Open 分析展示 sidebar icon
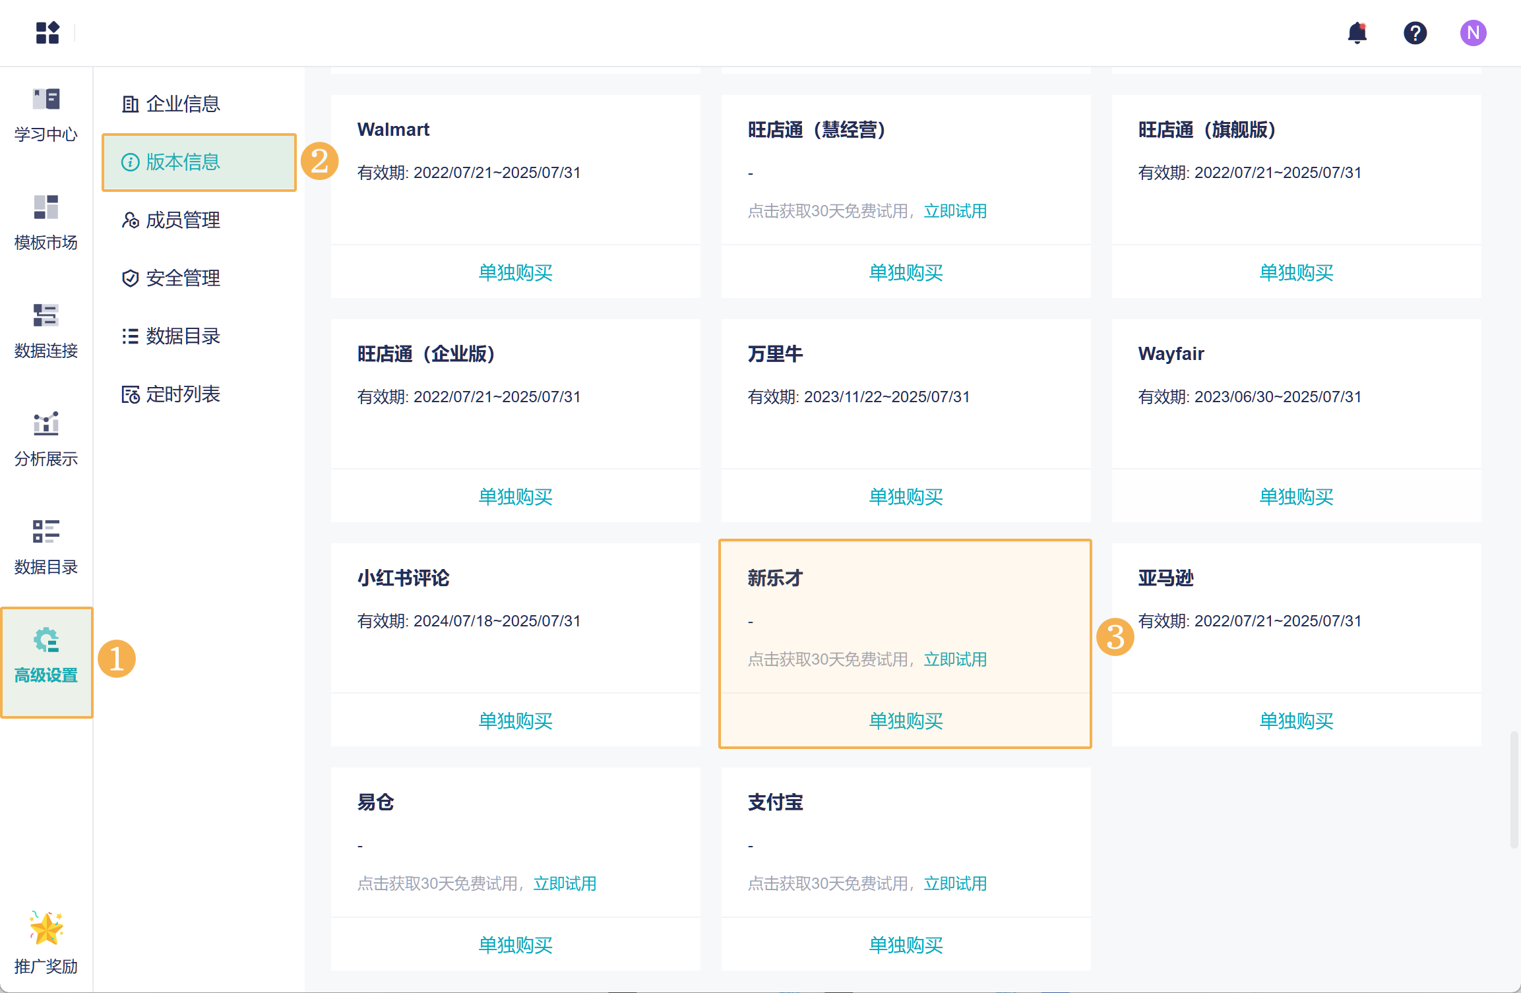This screenshot has height=993, width=1521. click(46, 439)
